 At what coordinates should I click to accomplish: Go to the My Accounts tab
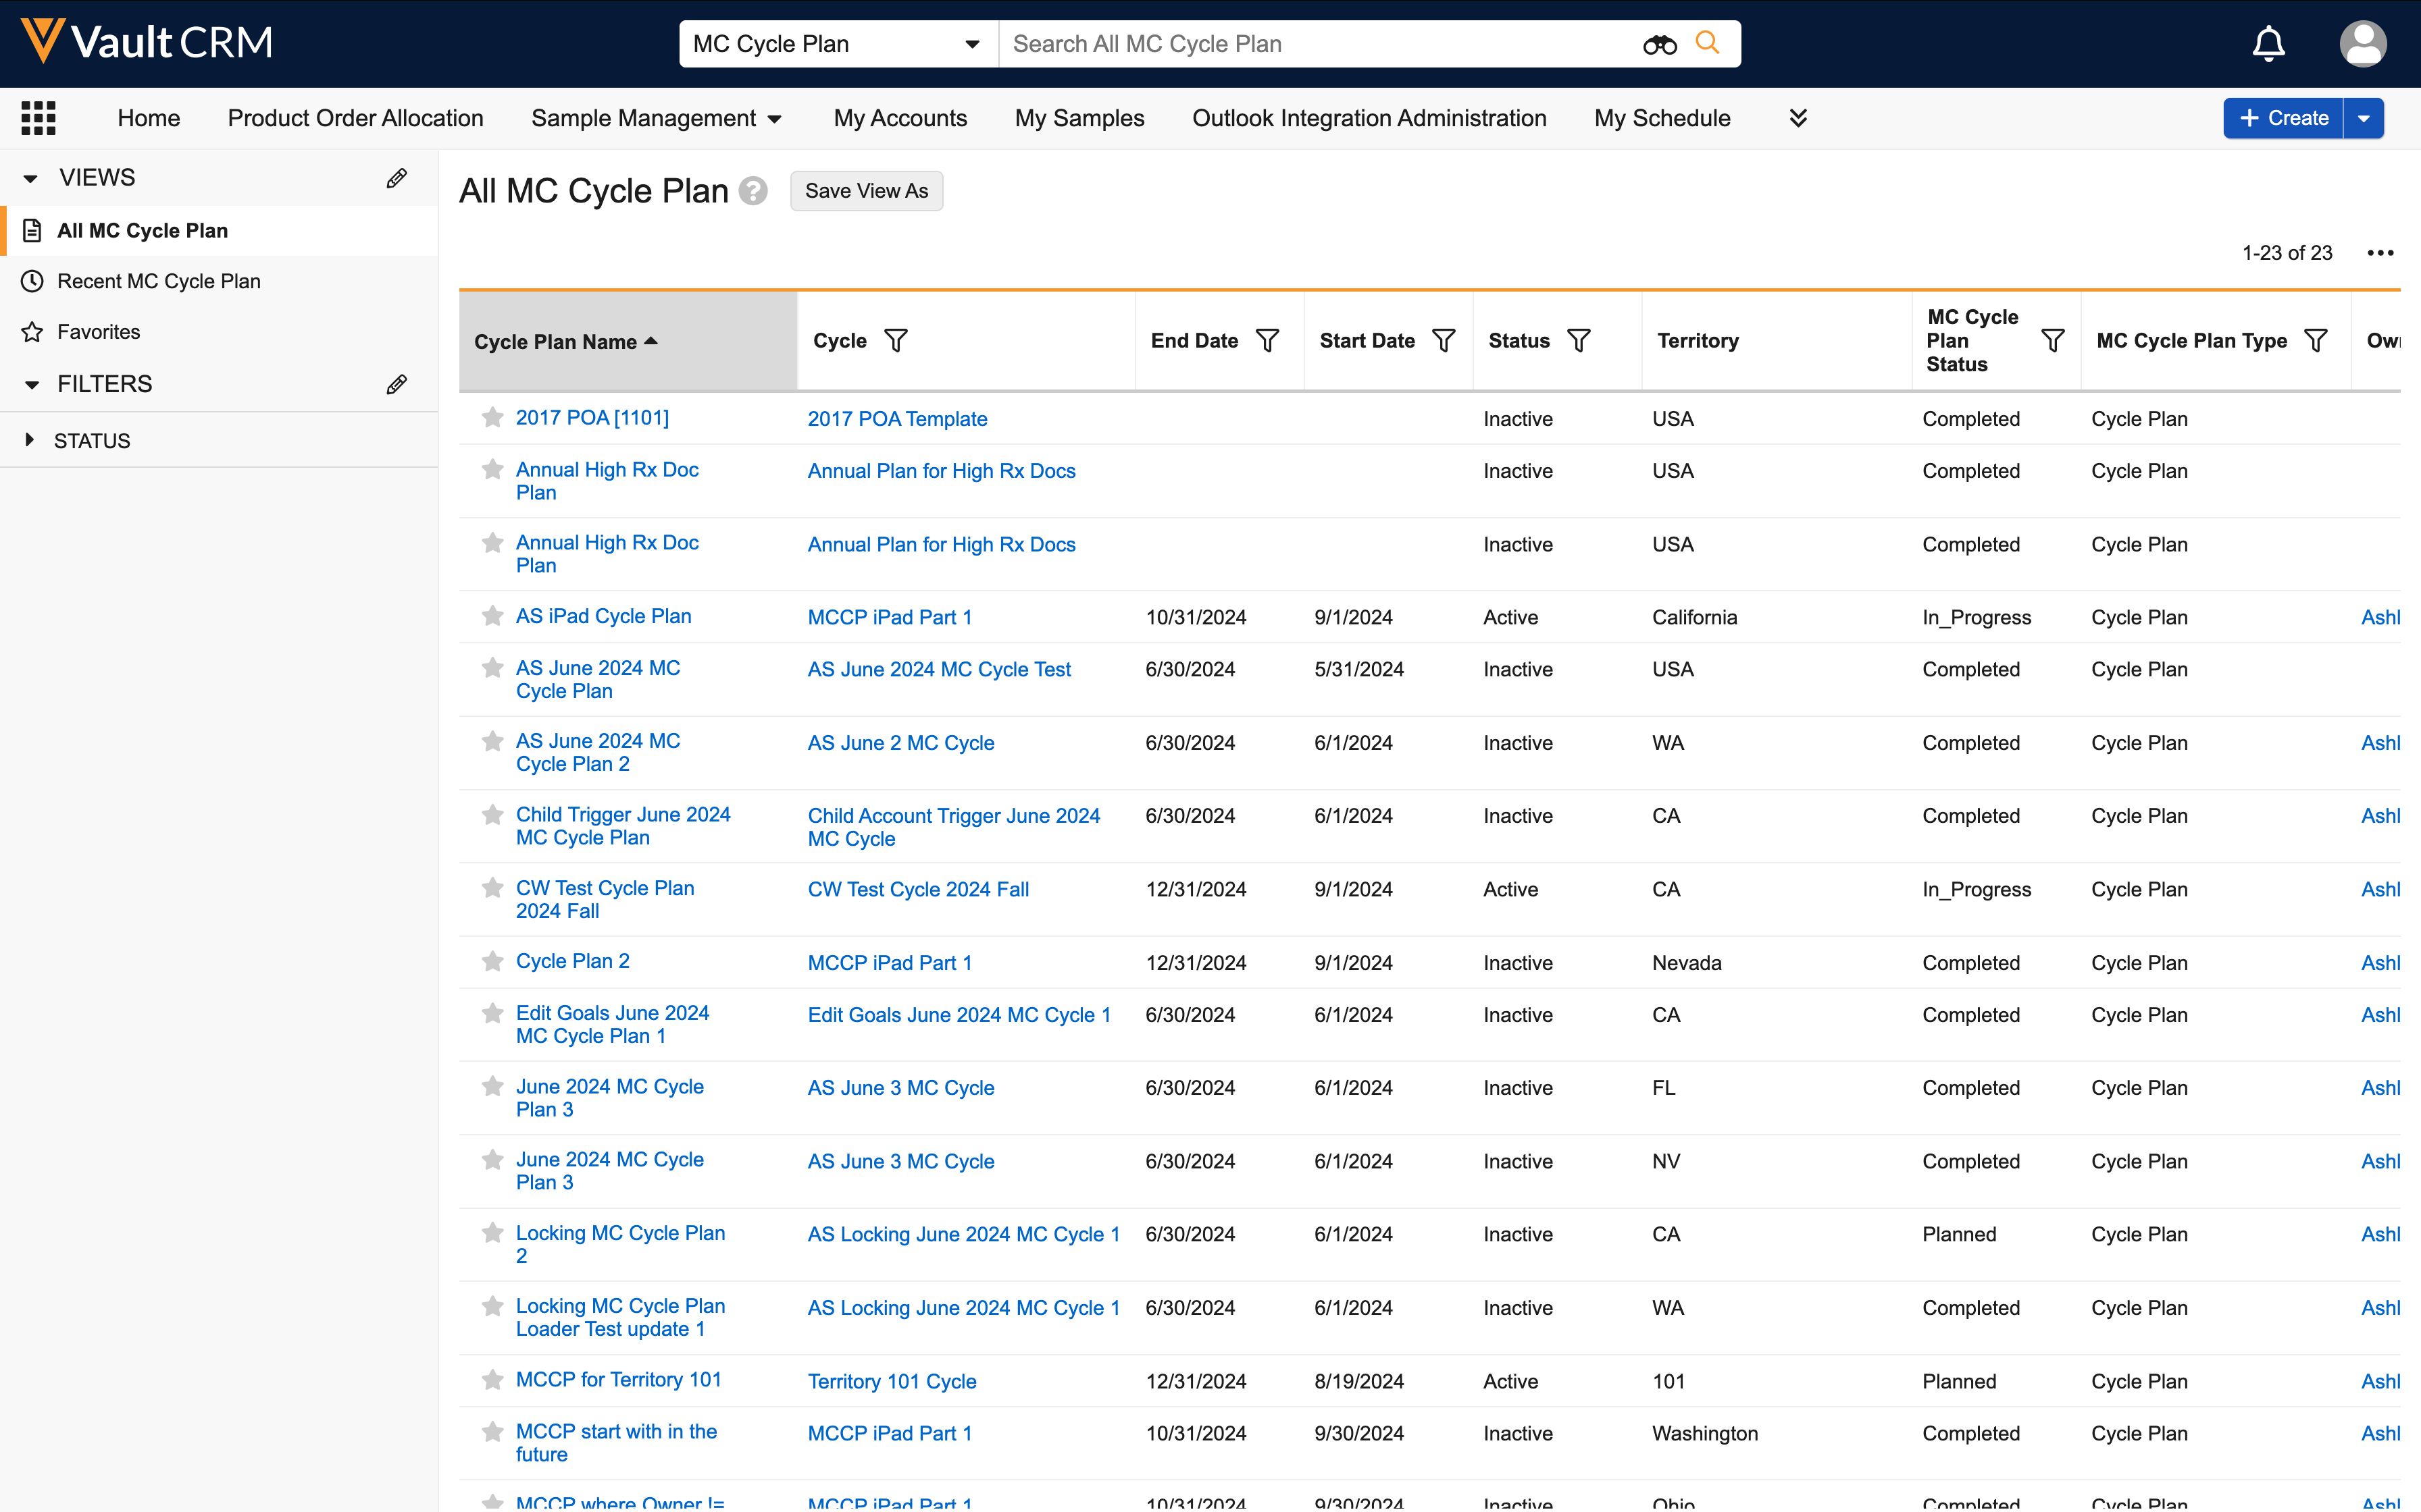(899, 118)
